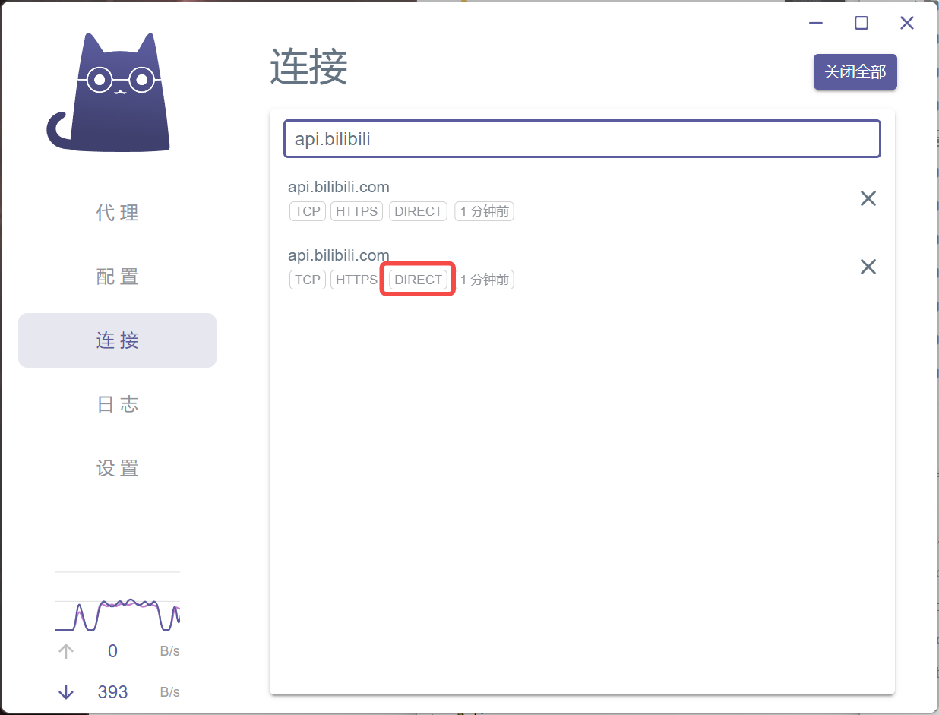The width and height of the screenshot is (939, 715).
Task: Click the DIRECT tag on the first connection
Action: tap(418, 211)
